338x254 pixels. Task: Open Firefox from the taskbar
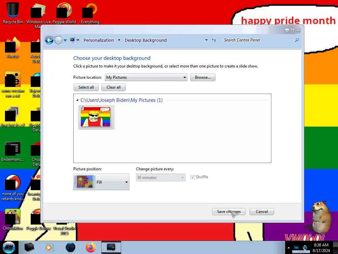91,247
